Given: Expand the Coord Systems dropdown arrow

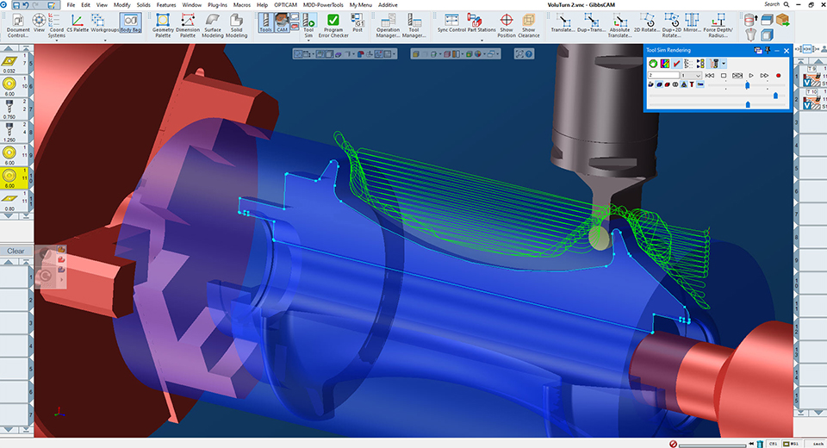Looking at the screenshot, I should pos(57,40).
